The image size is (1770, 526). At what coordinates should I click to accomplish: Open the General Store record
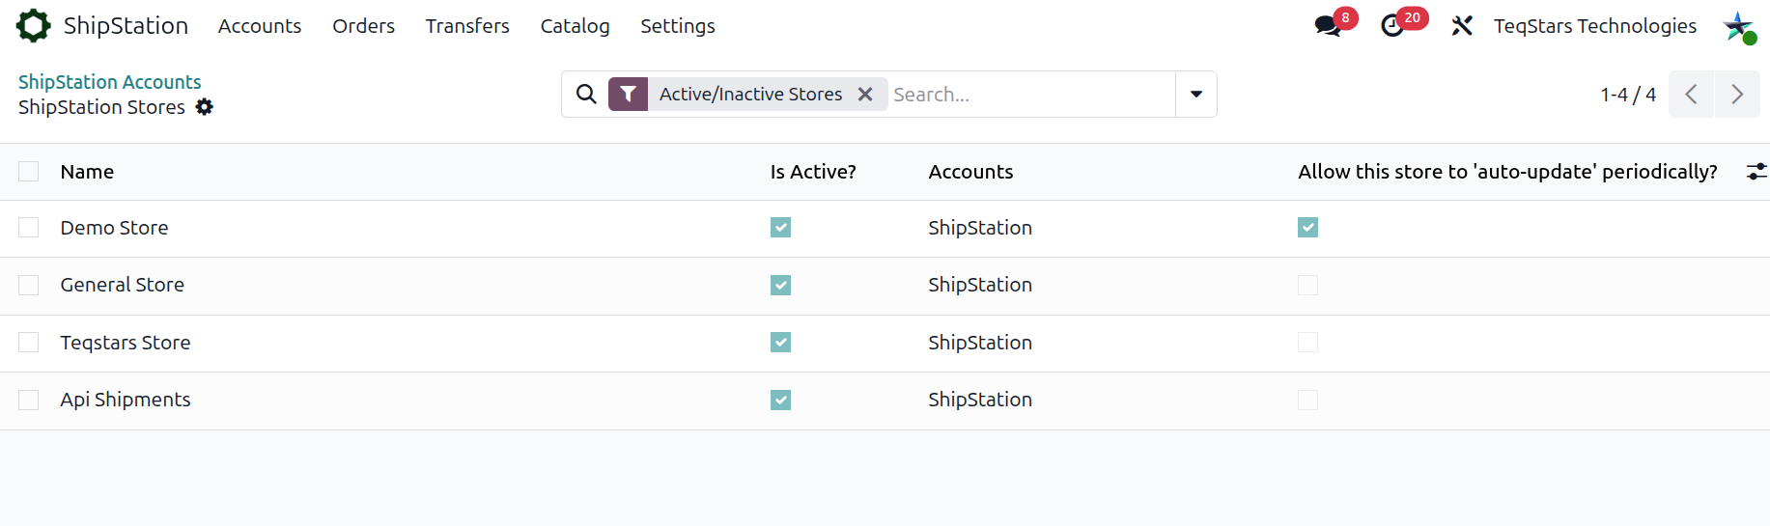[x=122, y=285]
